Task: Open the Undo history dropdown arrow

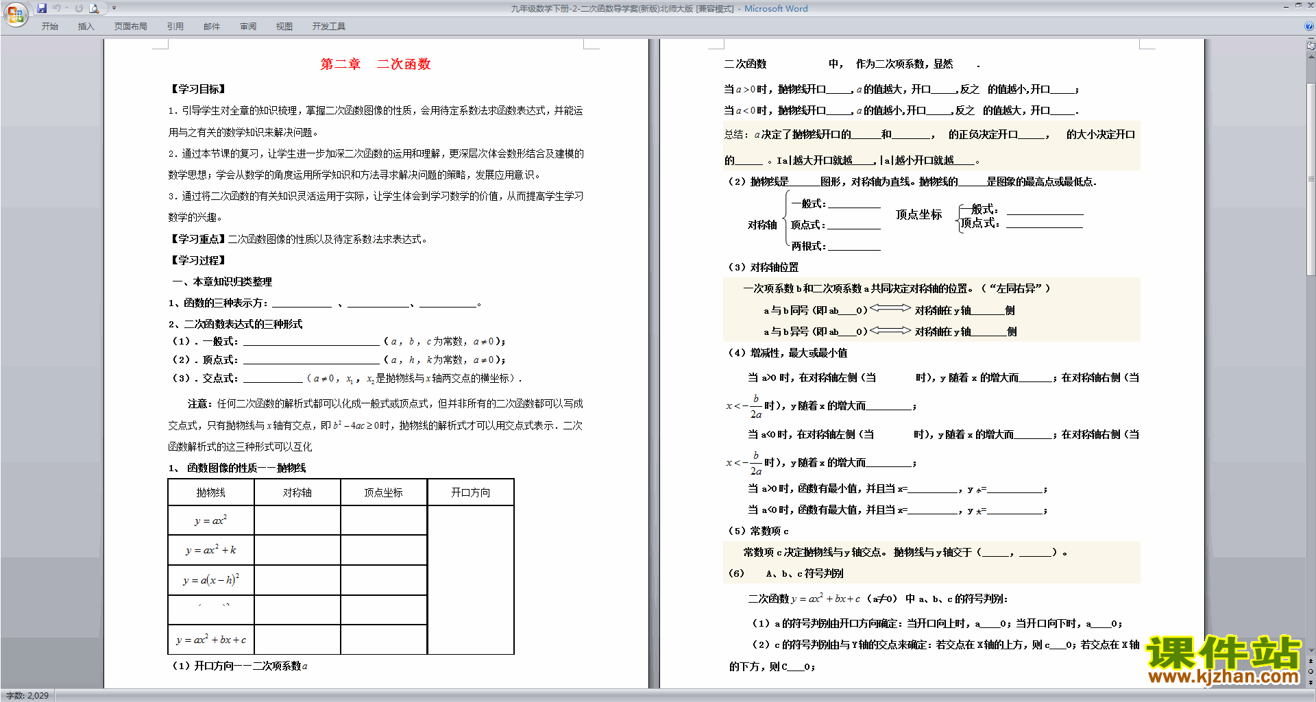Action: [66, 8]
